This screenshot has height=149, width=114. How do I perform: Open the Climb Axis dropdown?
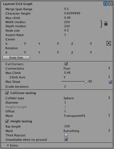point(87,77)
